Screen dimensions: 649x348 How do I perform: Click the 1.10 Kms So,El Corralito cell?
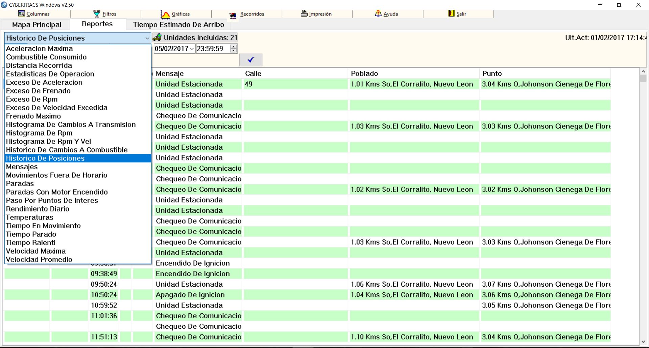414,337
